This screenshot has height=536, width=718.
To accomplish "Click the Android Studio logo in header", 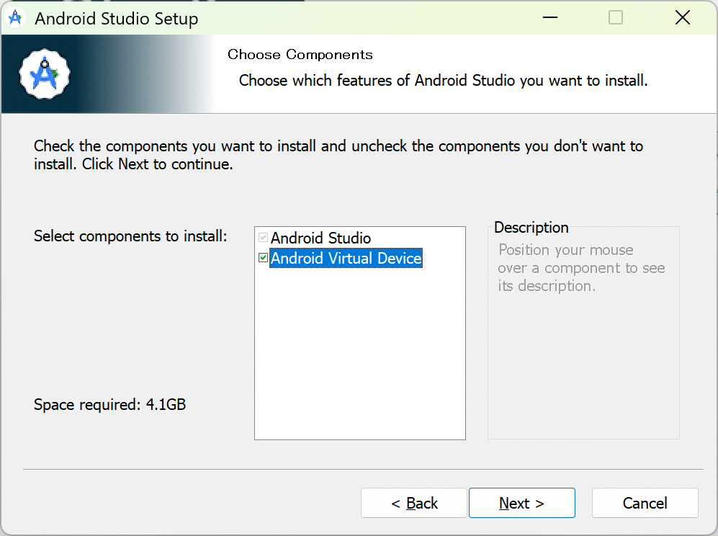I will click(x=47, y=73).
